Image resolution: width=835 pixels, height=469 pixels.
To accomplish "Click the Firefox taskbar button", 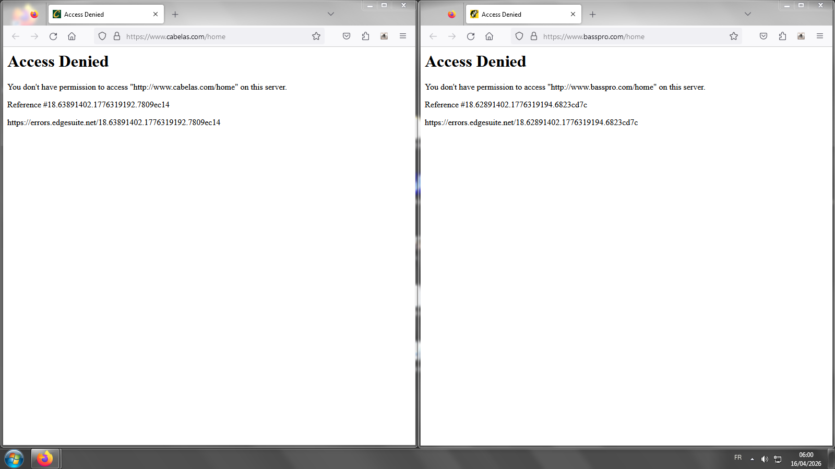I will tap(45, 459).
